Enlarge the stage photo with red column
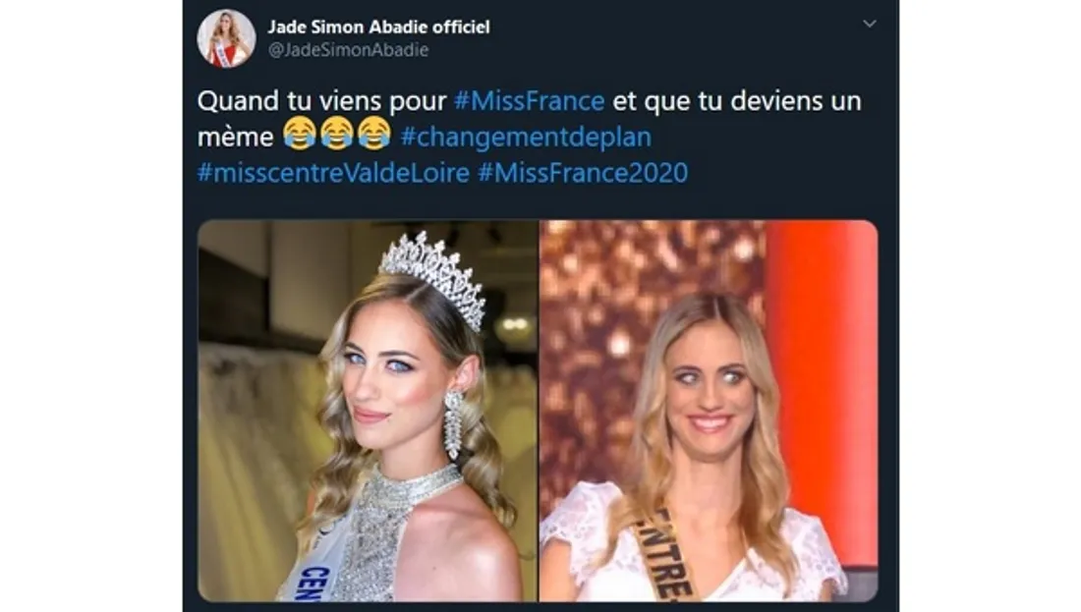Viewport: 1081px width, 612px height. (x=709, y=411)
